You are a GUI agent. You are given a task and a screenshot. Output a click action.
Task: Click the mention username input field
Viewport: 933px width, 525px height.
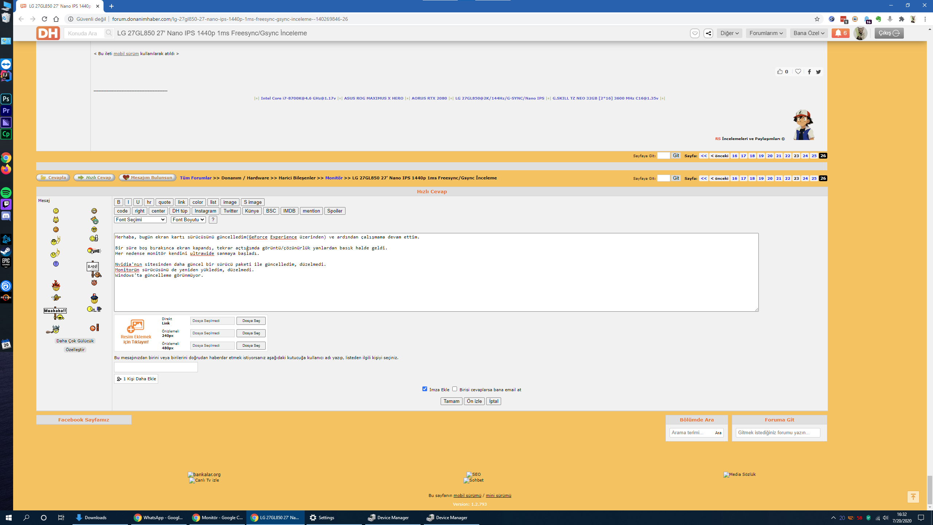tap(156, 367)
